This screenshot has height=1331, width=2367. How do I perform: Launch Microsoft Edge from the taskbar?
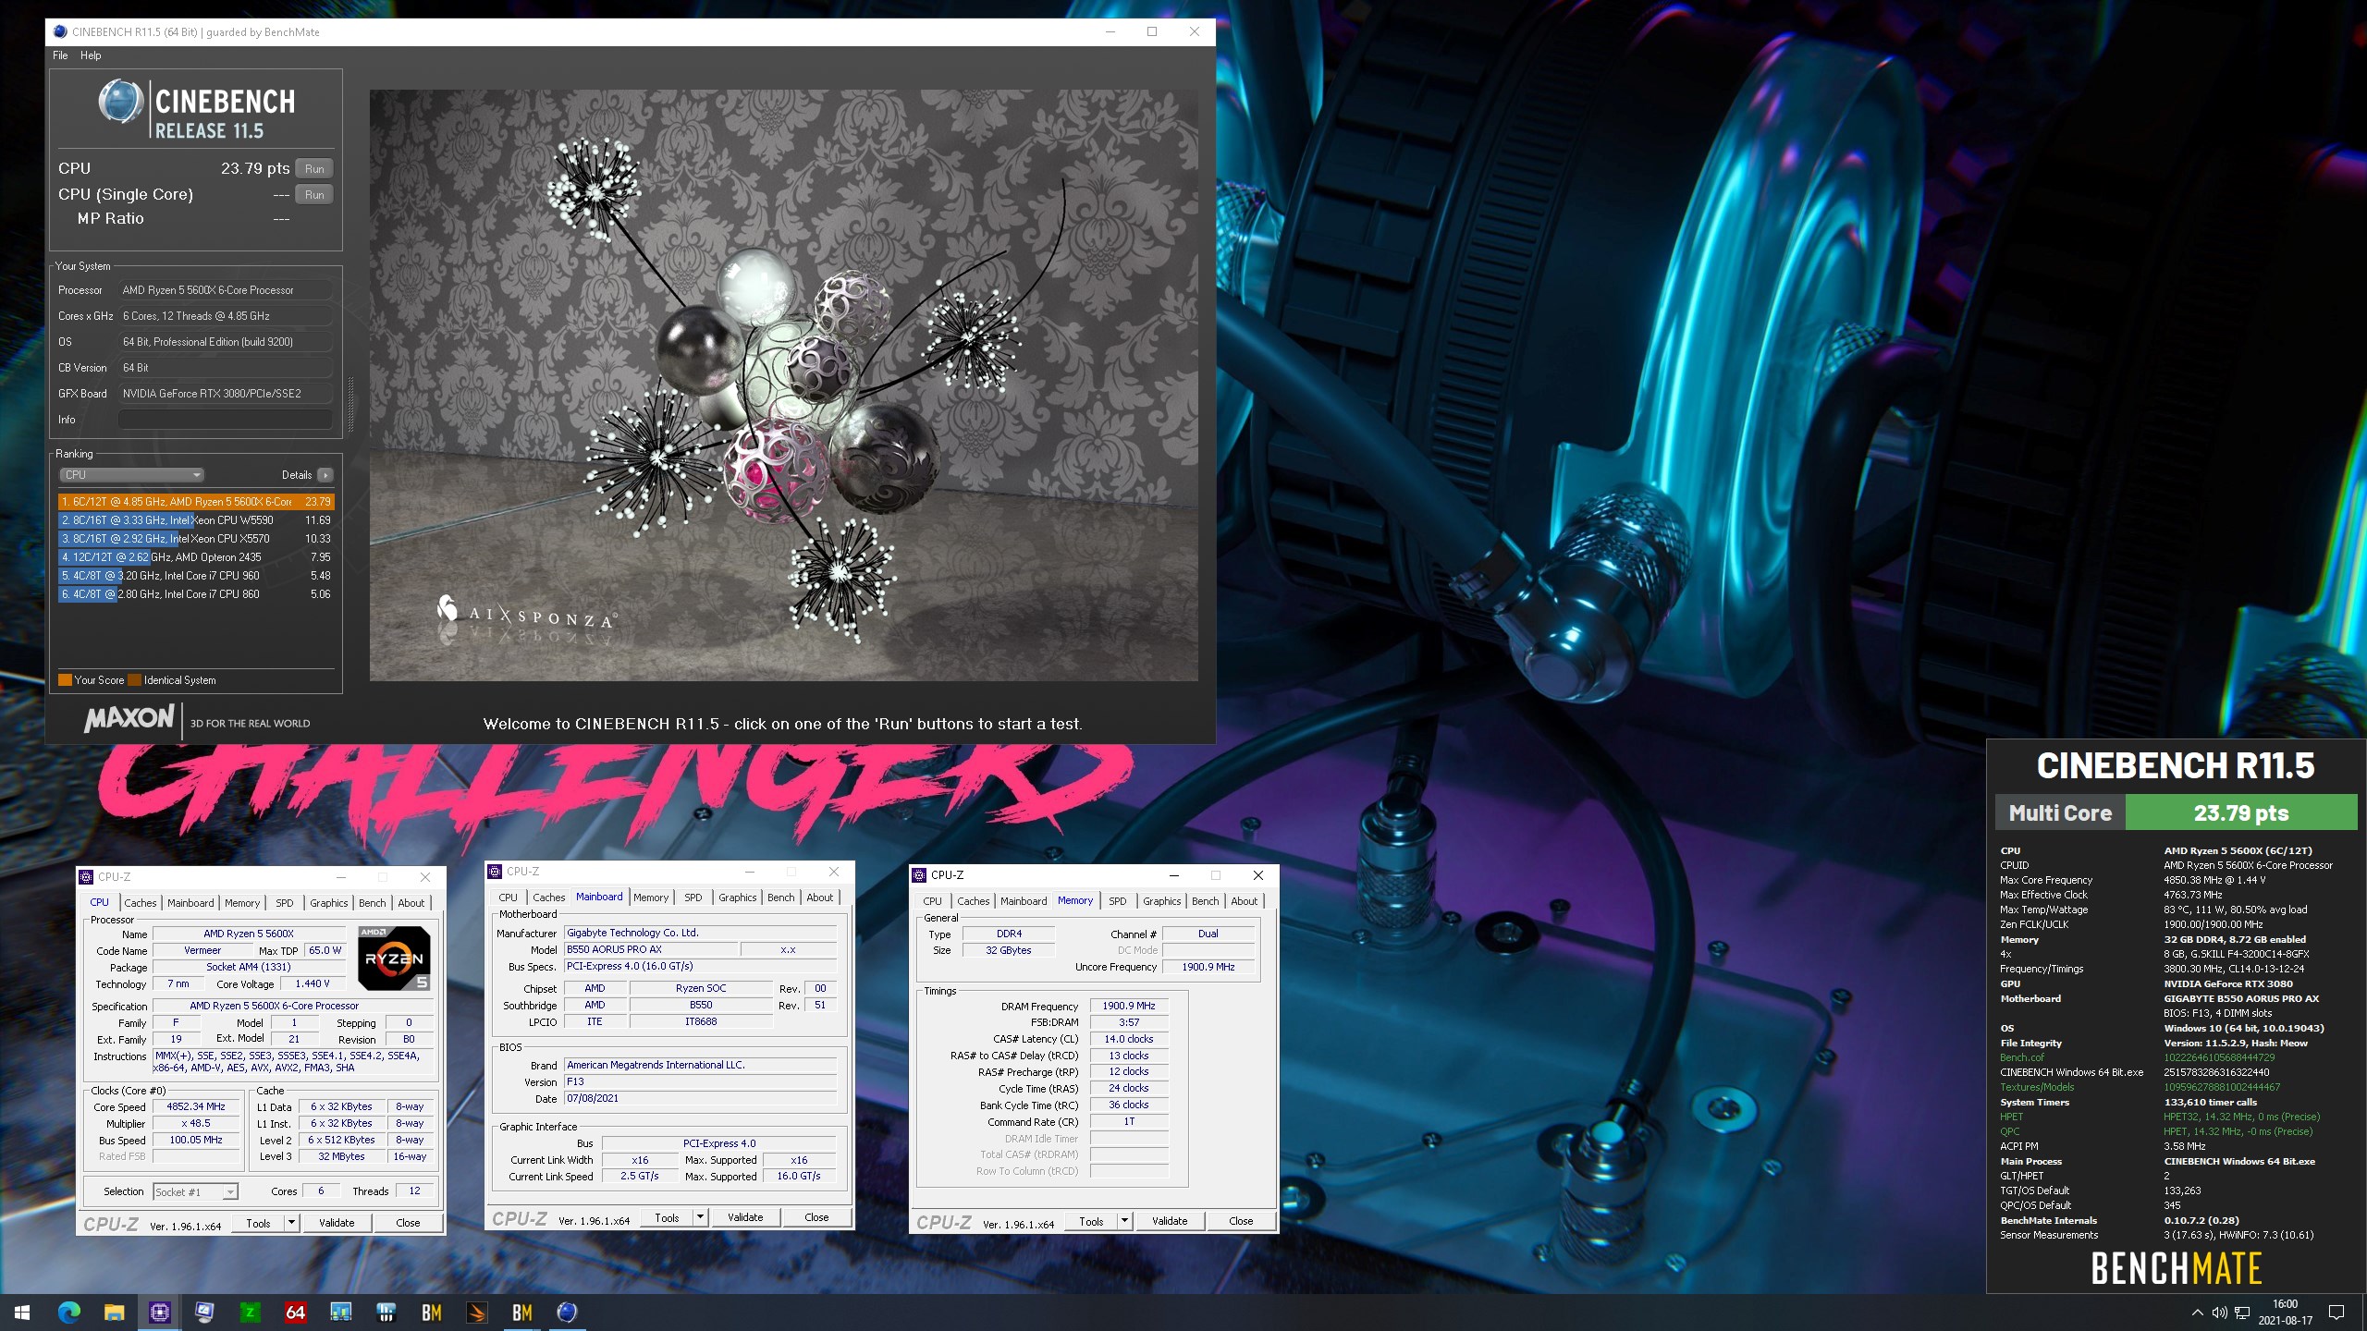click(x=68, y=1313)
